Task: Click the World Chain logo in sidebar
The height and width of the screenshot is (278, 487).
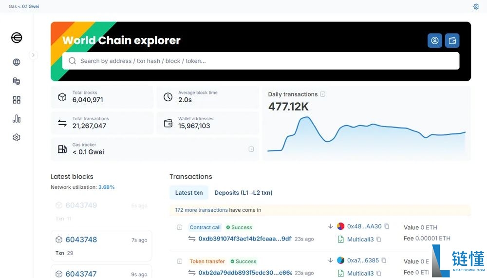Action: coord(17,37)
